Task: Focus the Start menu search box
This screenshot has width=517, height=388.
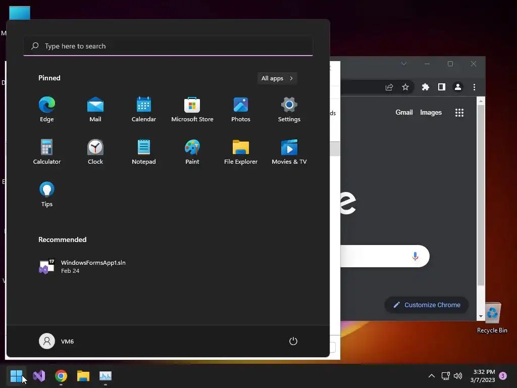Action: (x=168, y=46)
